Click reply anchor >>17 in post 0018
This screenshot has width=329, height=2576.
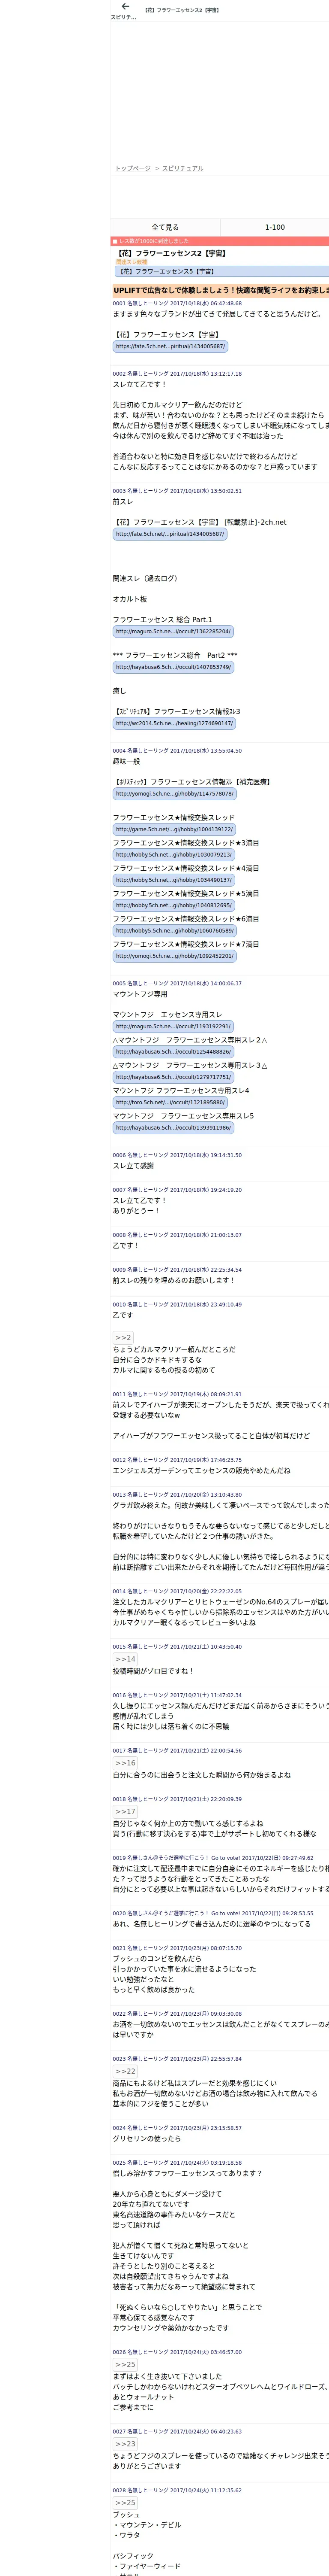125,1811
